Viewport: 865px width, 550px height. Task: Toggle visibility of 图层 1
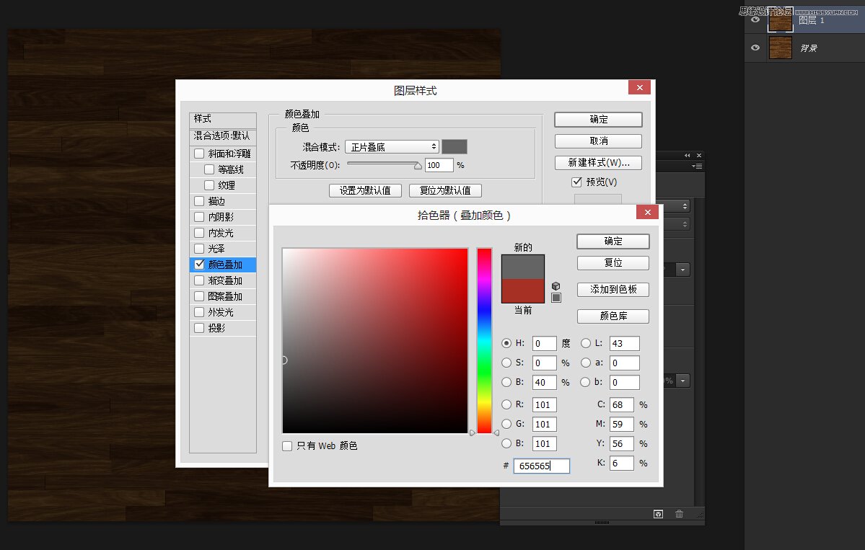[x=755, y=19]
